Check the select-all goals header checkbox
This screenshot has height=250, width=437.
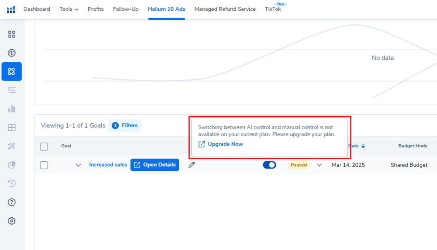pyautogui.click(x=44, y=146)
